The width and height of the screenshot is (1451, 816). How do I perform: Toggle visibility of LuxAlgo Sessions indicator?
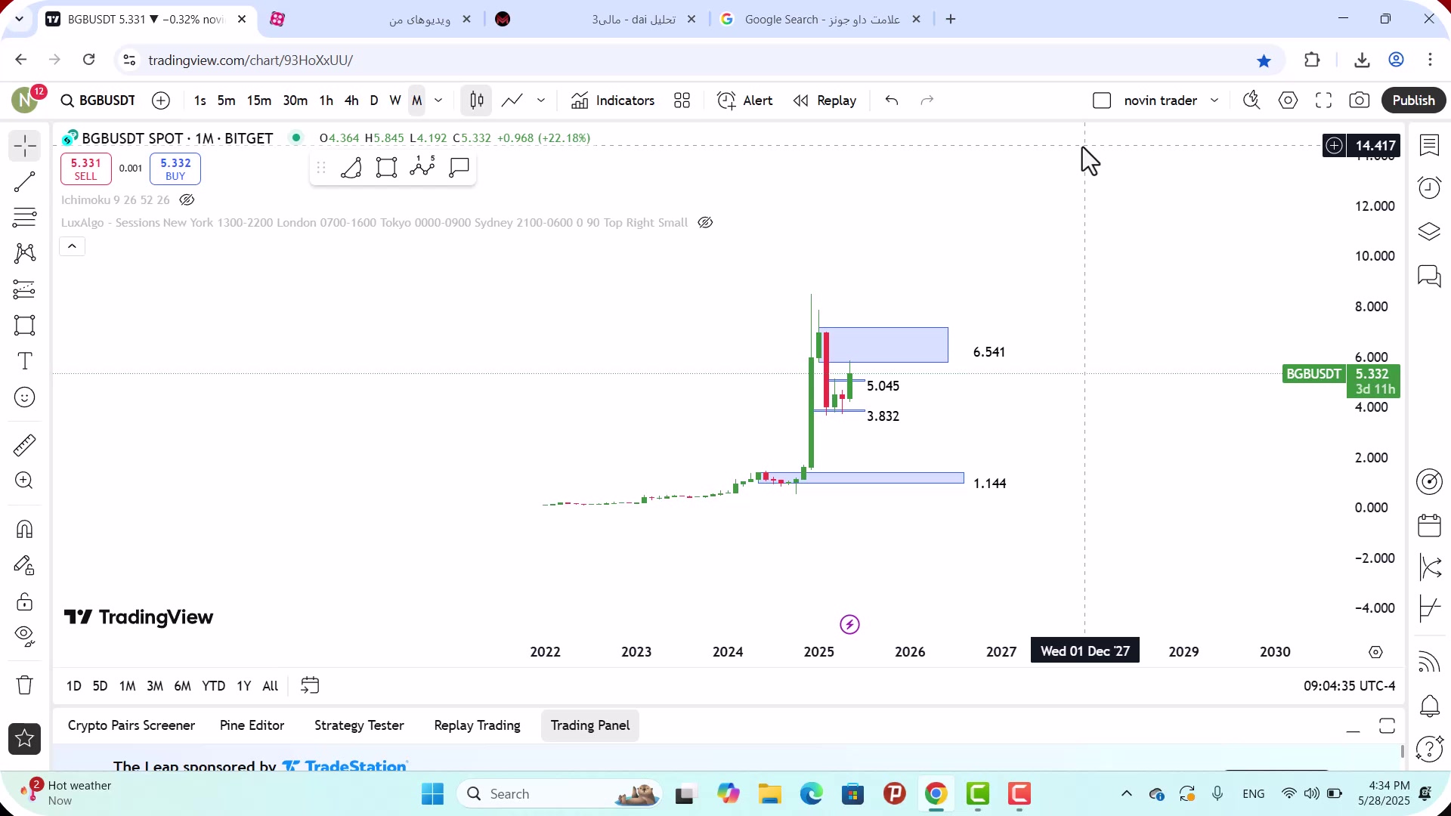705,223
